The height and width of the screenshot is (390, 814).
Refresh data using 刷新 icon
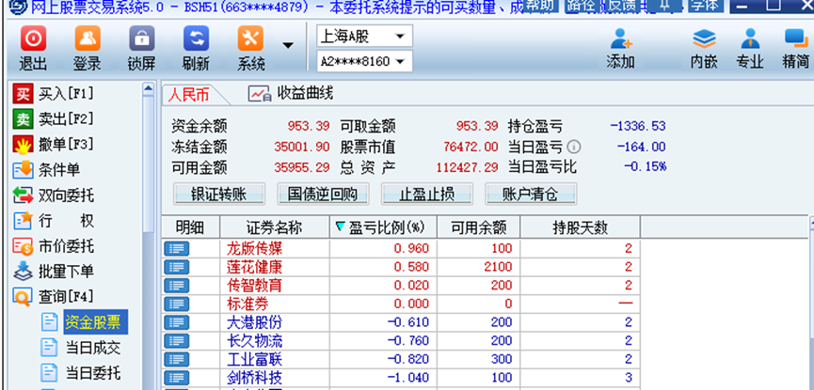point(196,40)
